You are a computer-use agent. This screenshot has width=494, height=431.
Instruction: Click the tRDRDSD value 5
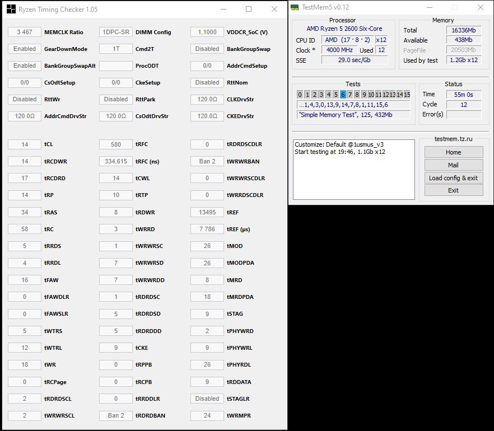[x=116, y=313]
